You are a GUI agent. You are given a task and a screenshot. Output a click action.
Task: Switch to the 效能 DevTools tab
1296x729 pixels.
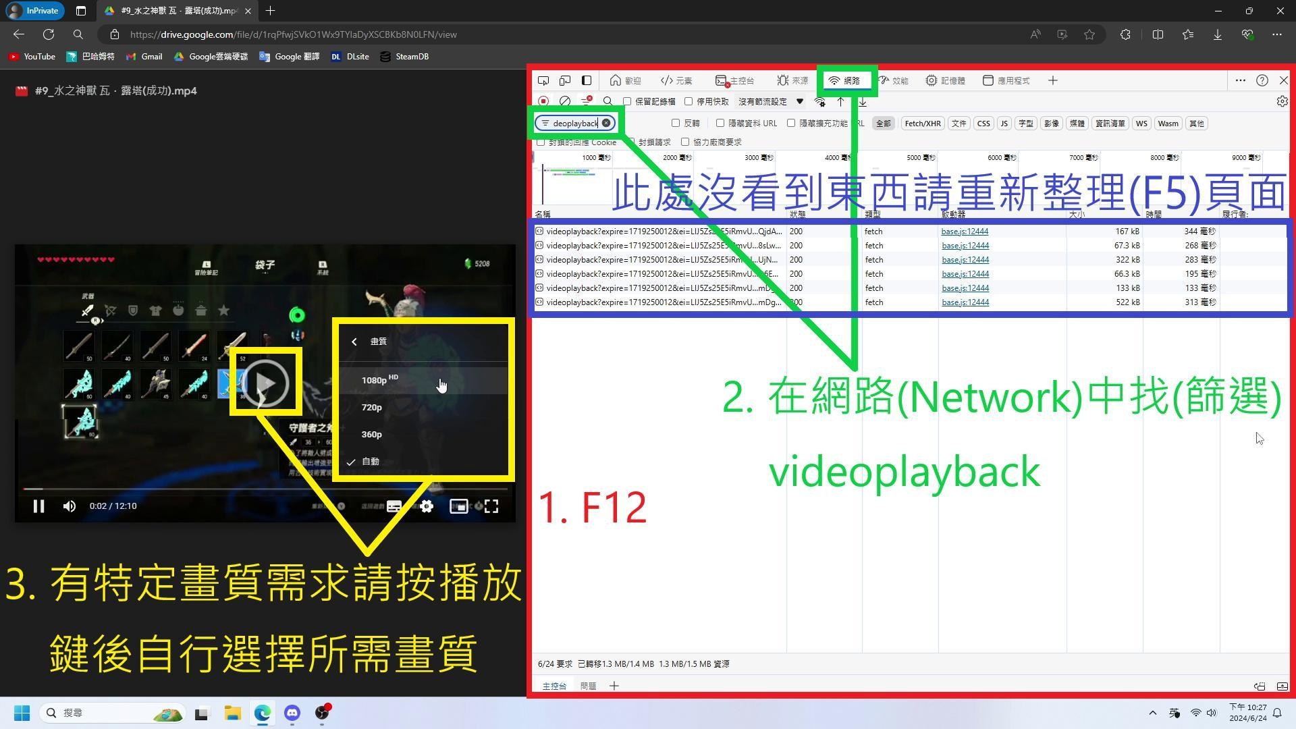[893, 80]
